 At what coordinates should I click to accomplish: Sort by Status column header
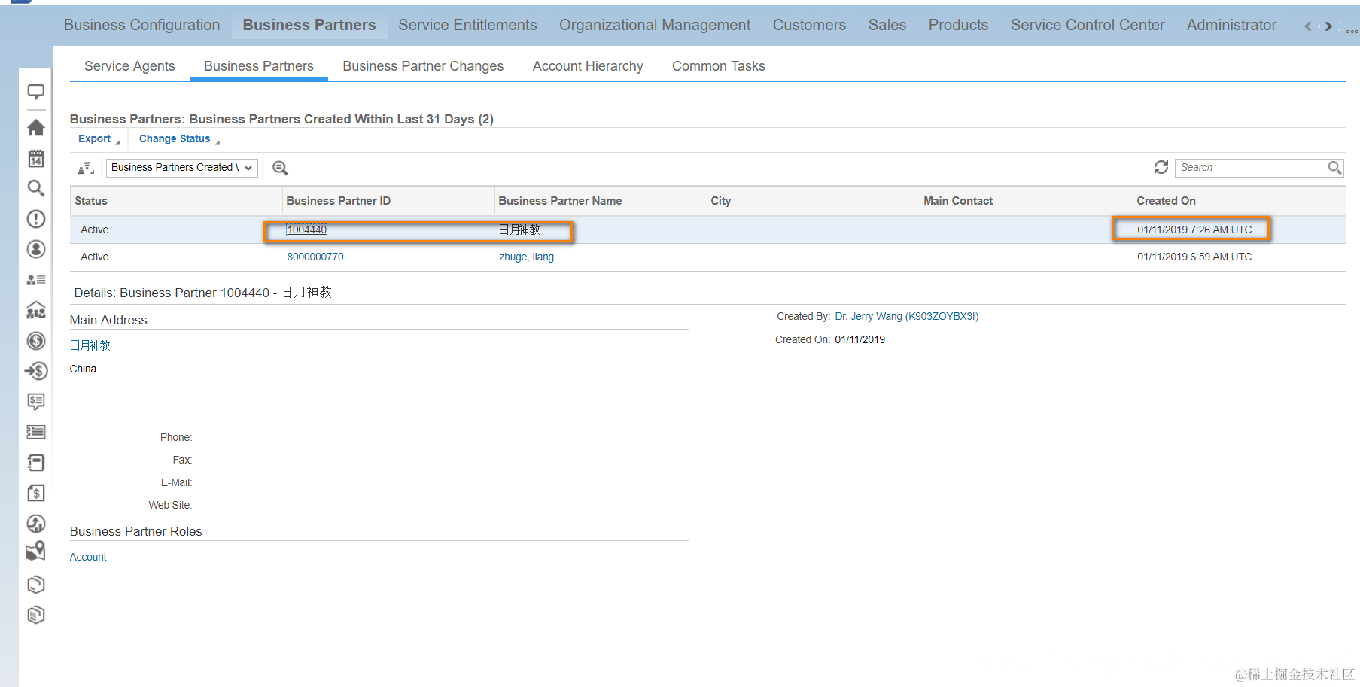176,201
